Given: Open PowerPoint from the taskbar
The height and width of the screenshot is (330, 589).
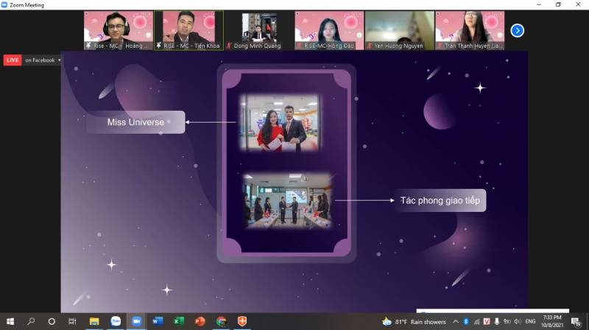Looking at the screenshot, I should [x=200, y=321].
